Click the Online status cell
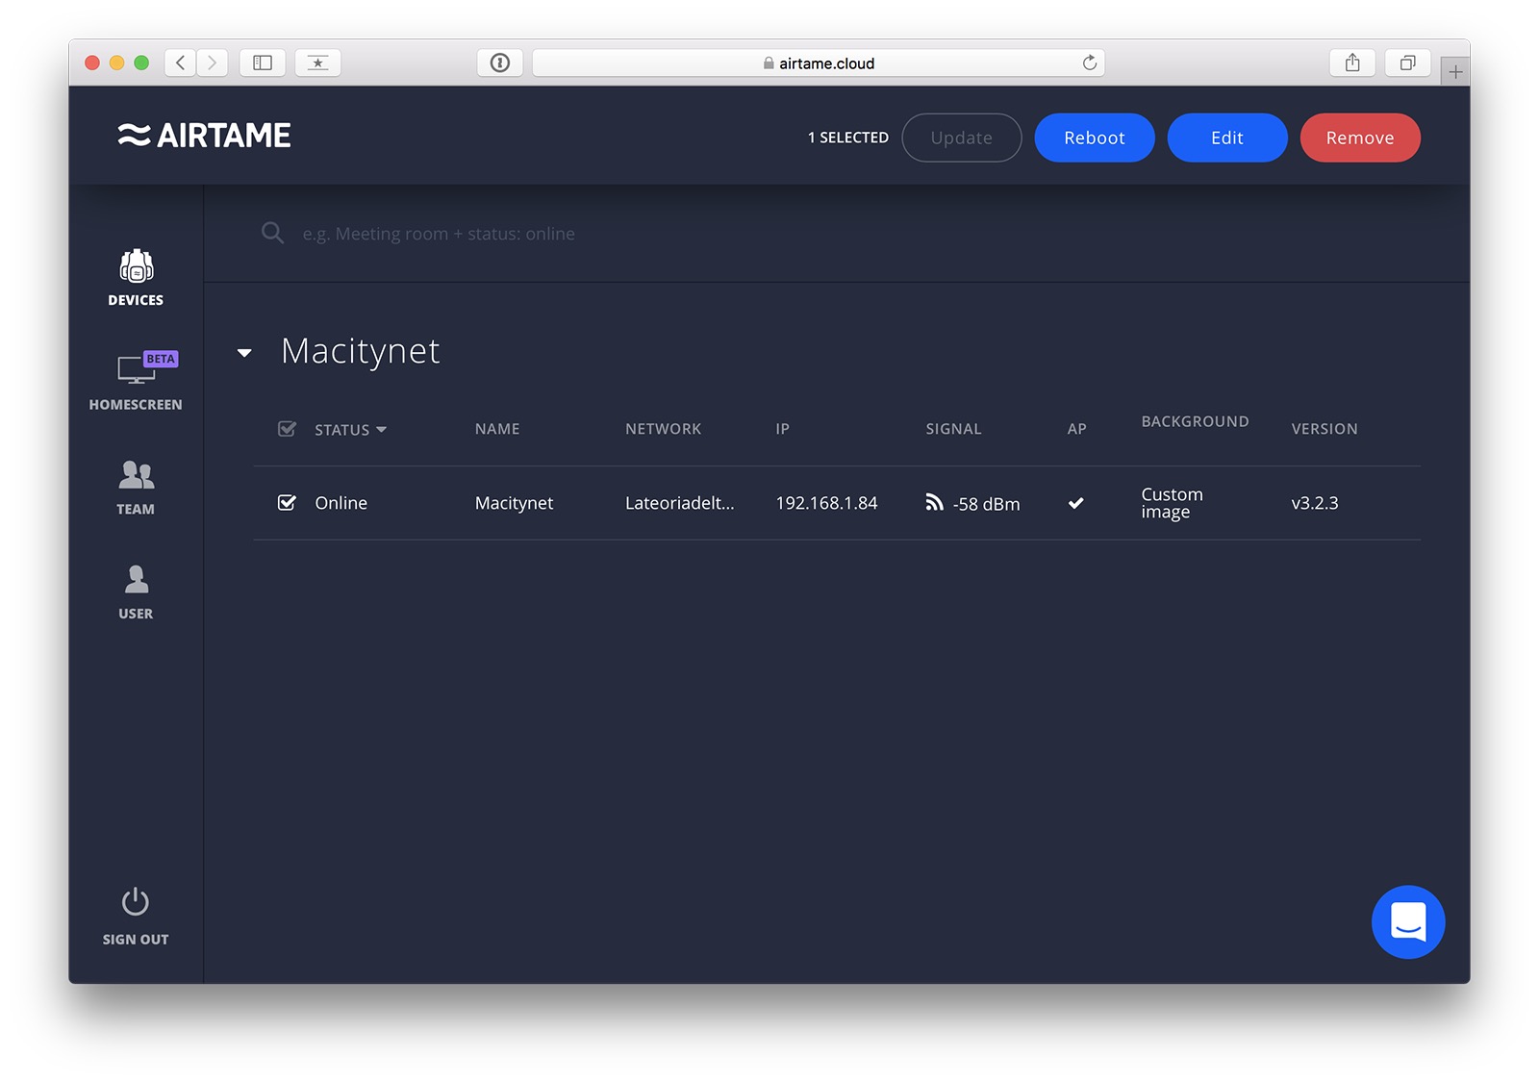Viewport: 1539px width, 1082px height. click(341, 503)
